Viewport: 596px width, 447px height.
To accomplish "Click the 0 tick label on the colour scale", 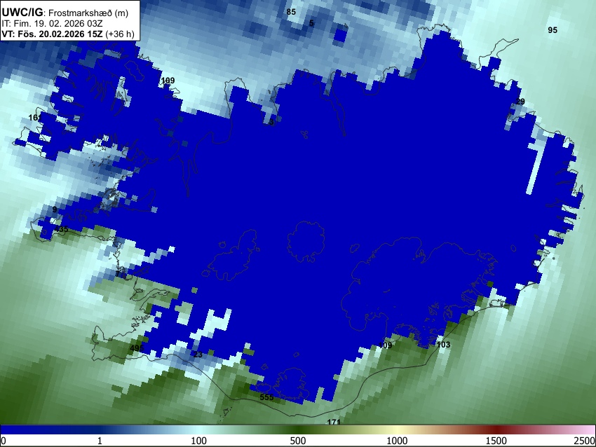I will pyautogui.click(x=4, y=441).
